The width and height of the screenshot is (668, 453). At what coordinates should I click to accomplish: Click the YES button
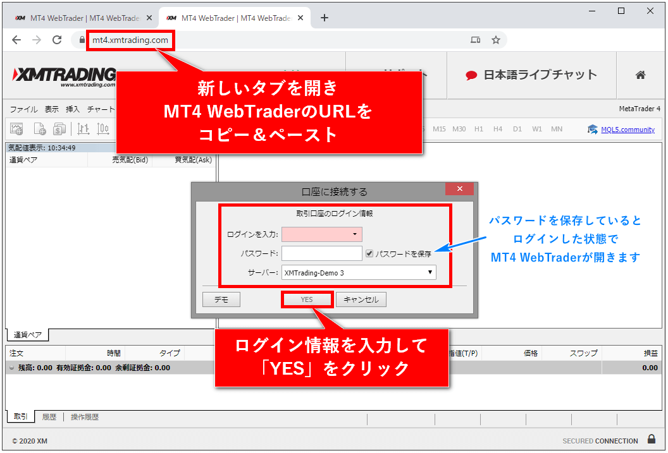coord(307,299)
